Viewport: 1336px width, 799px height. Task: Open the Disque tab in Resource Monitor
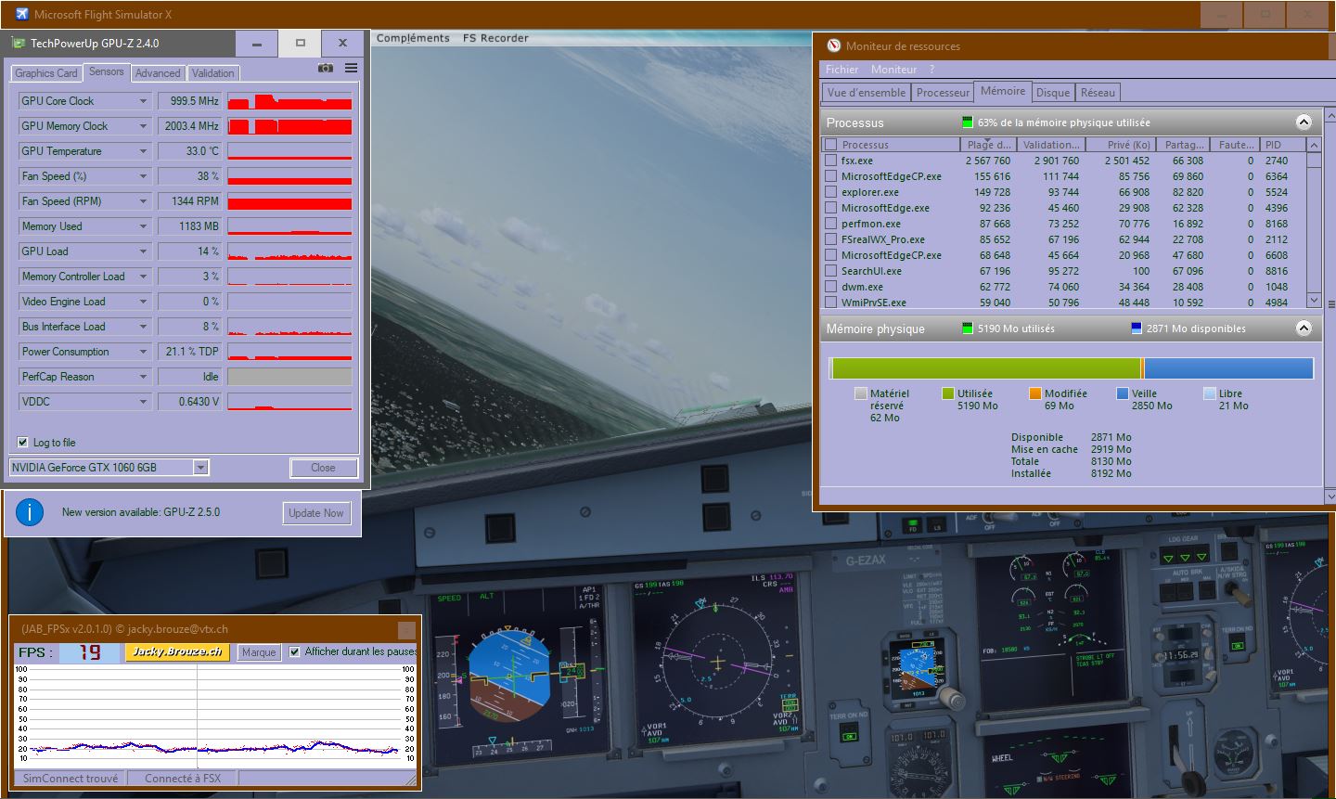(x=1053, y=92)
